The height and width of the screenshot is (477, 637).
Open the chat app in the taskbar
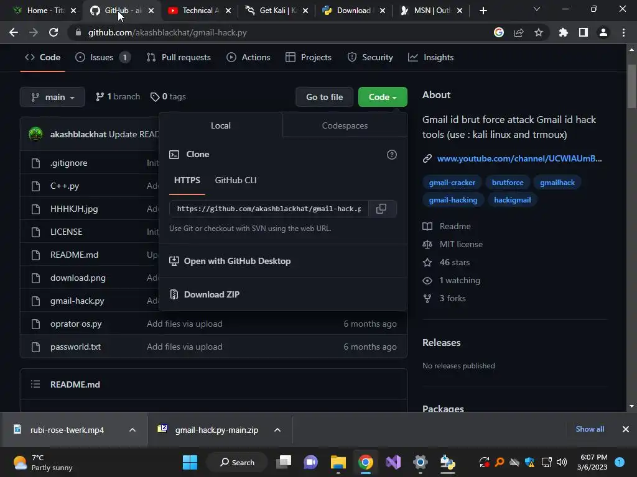[311, 462]
